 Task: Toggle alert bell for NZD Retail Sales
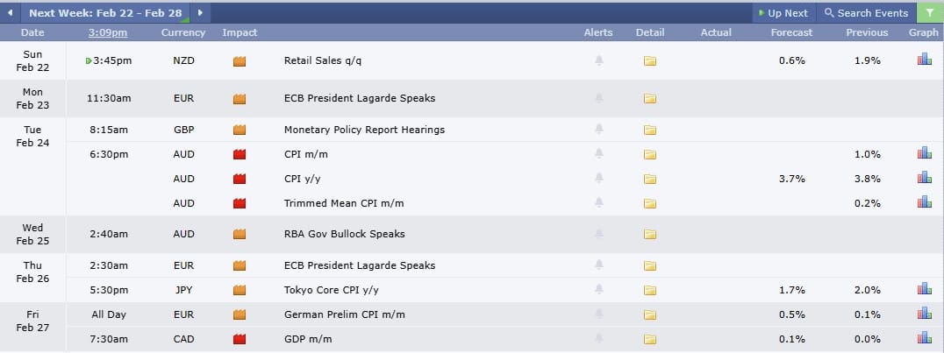pyautogui.click(x=599, y=60)
